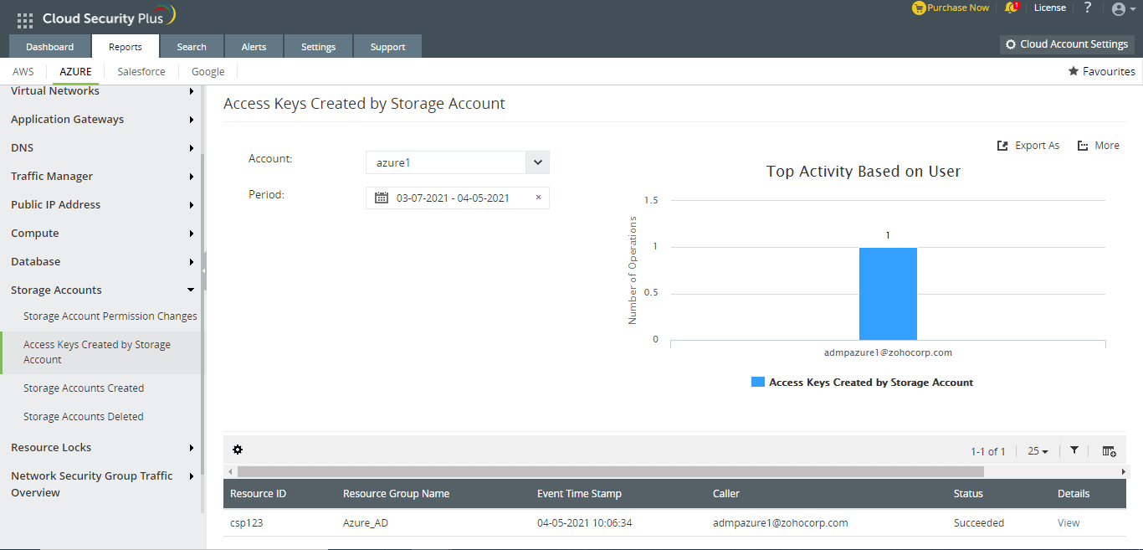Select the AZURE cloud tab

coord(75,71)
